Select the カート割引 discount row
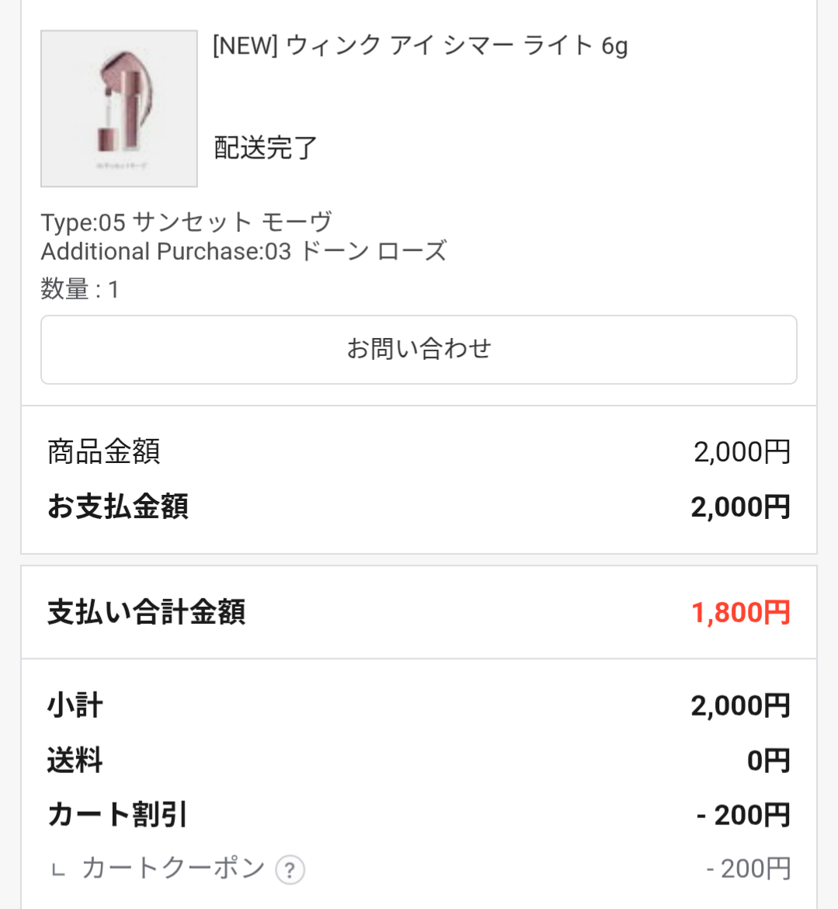This screenshot has height=909, width=838. [x=419, y=814]
